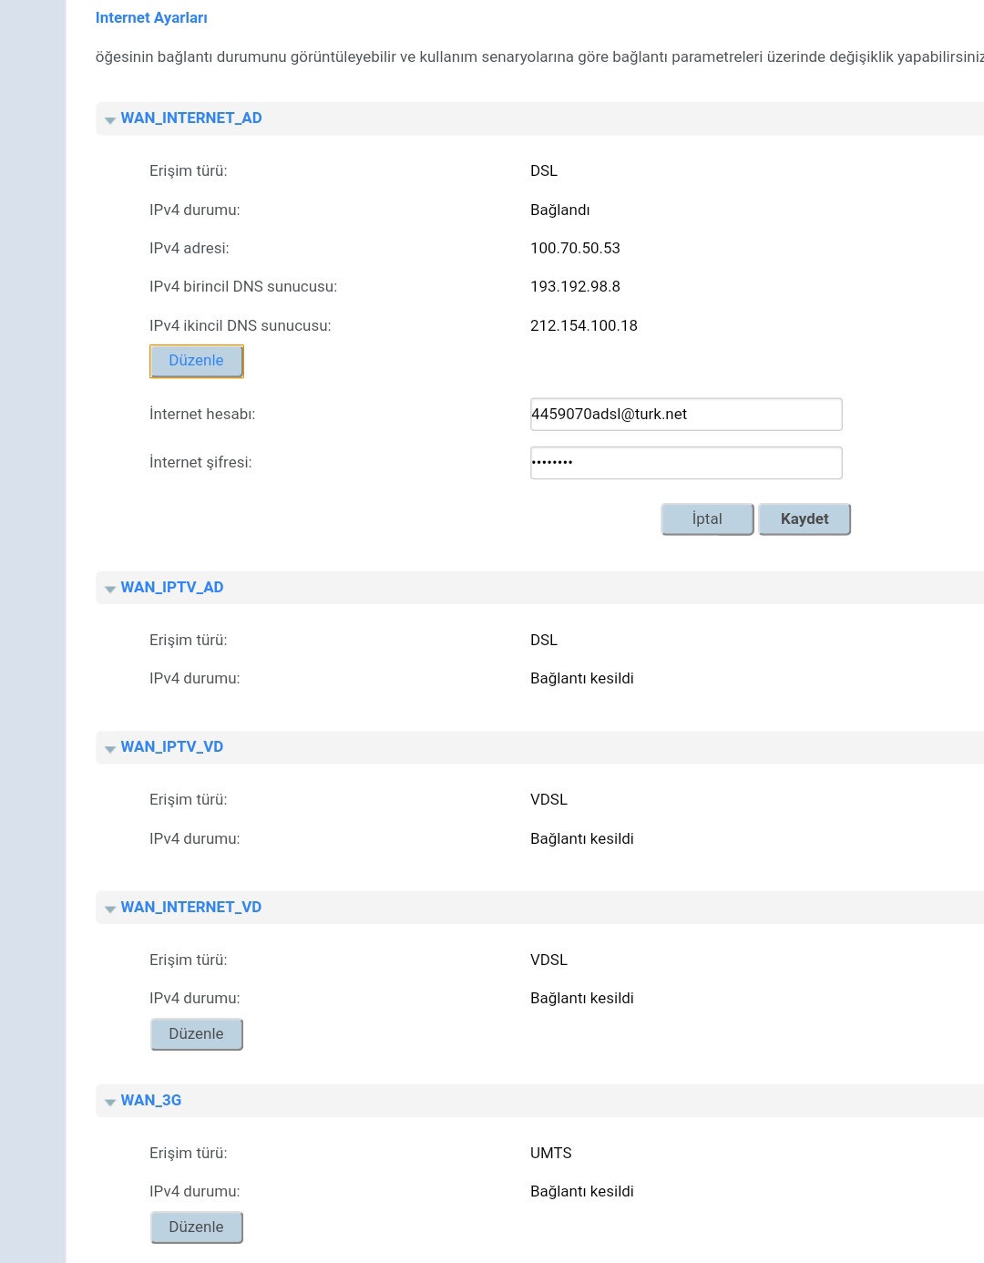
Task: Open the WAN_INTERNET_AD heading link
Action: pyautogui.click(x=191, y=118)
